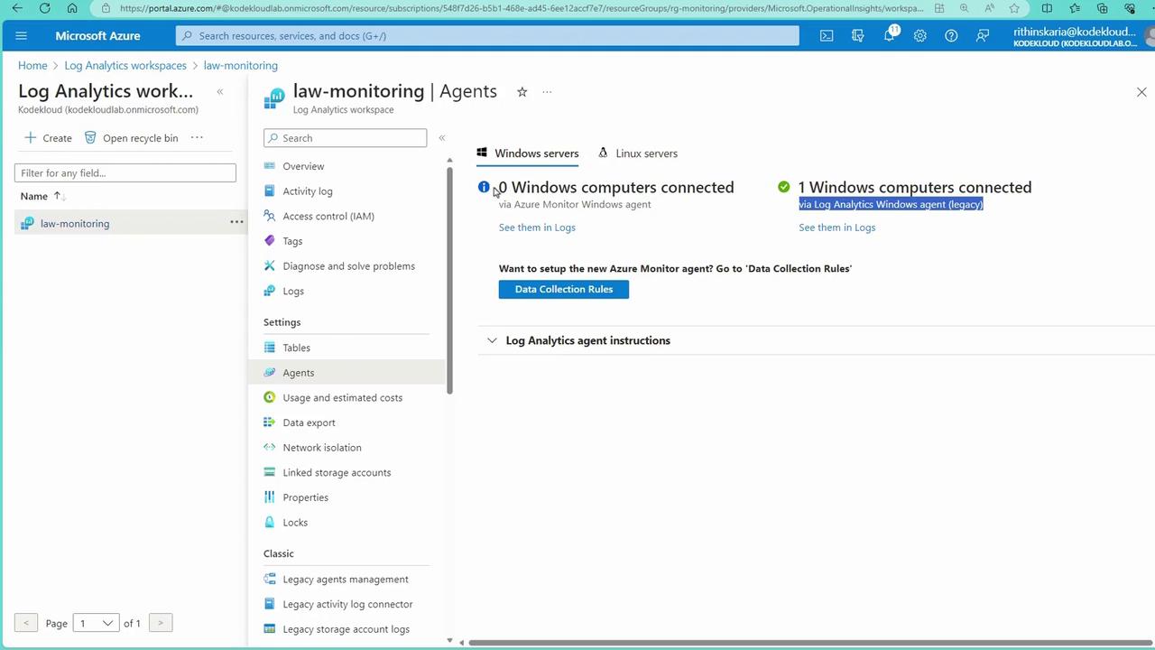Open more commands next to Open recycle bin
1155x650 pixels.
197,138
